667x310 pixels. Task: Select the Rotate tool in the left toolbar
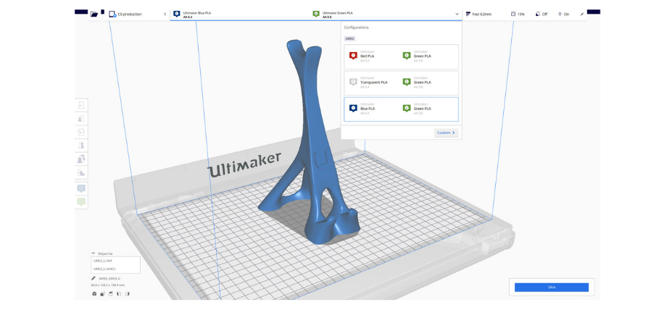click(80, 133)
